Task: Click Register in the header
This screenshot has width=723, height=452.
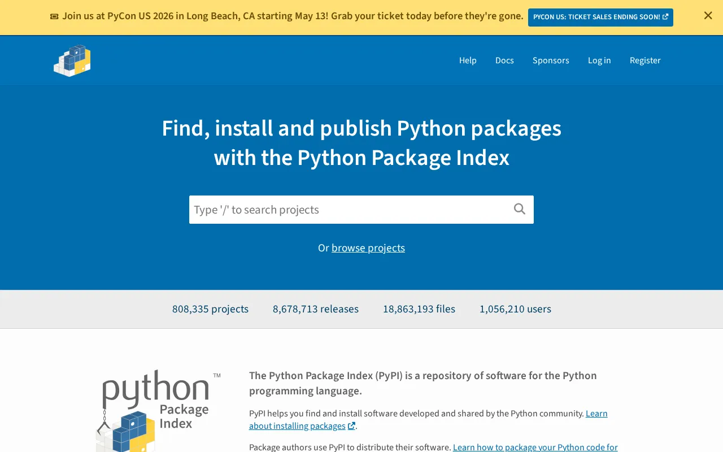Action: tap(645, 60)
